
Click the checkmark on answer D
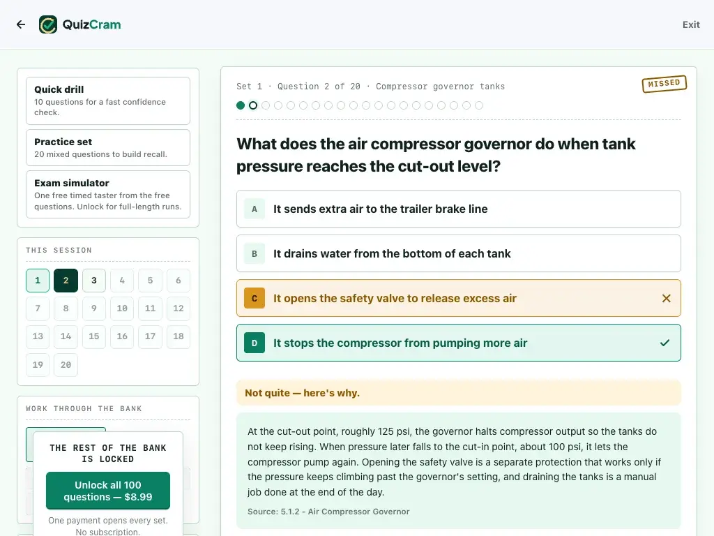(x=664, y=343)
